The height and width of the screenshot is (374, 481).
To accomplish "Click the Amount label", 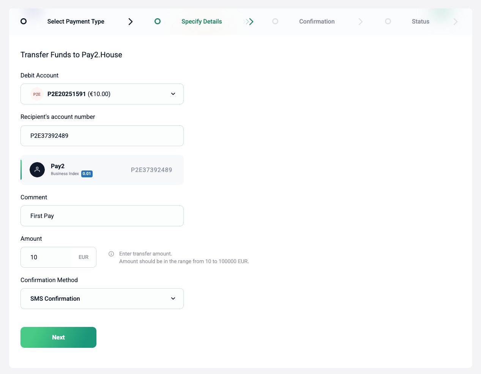I will point(31,239).
